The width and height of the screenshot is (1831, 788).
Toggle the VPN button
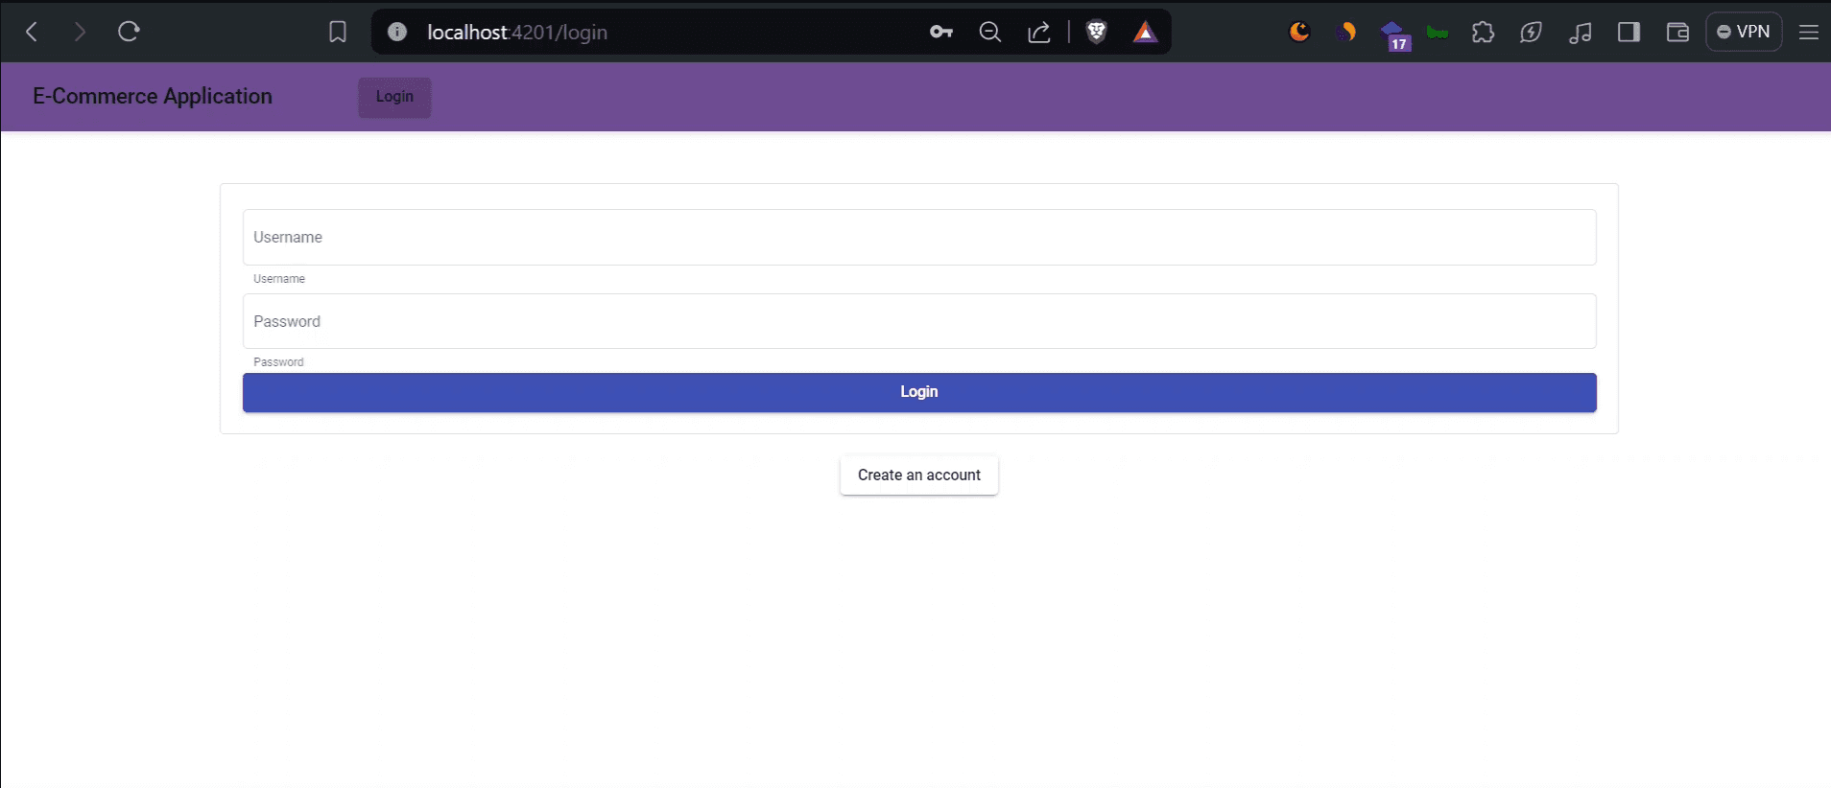(x=1744, y=32)
